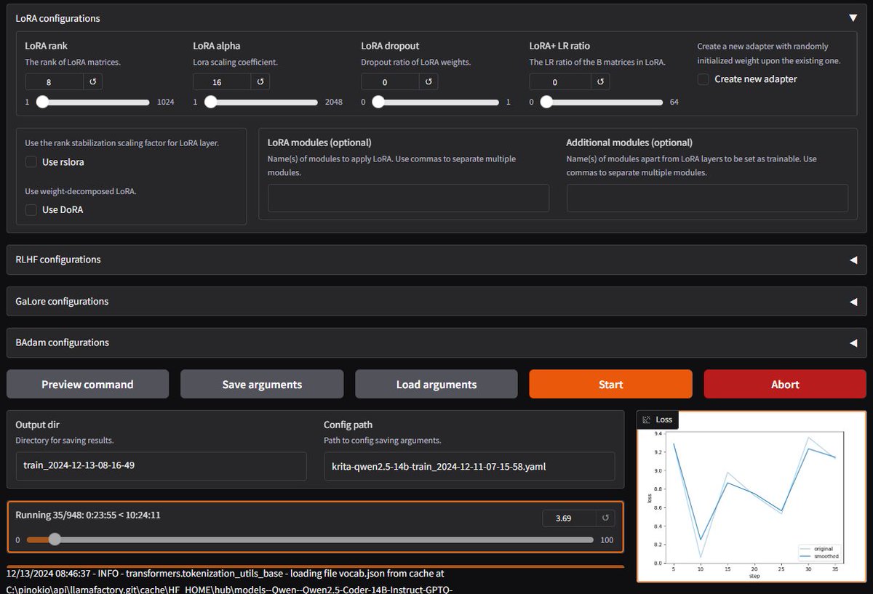Image resolution: width=873 pixels, height=594 pixels.
Task: Click the Preview command button
Action: pos(87,384)
